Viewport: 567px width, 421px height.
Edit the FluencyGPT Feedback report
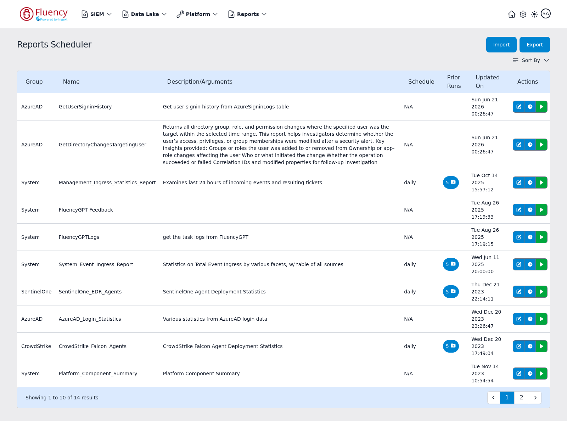(519, 210)
